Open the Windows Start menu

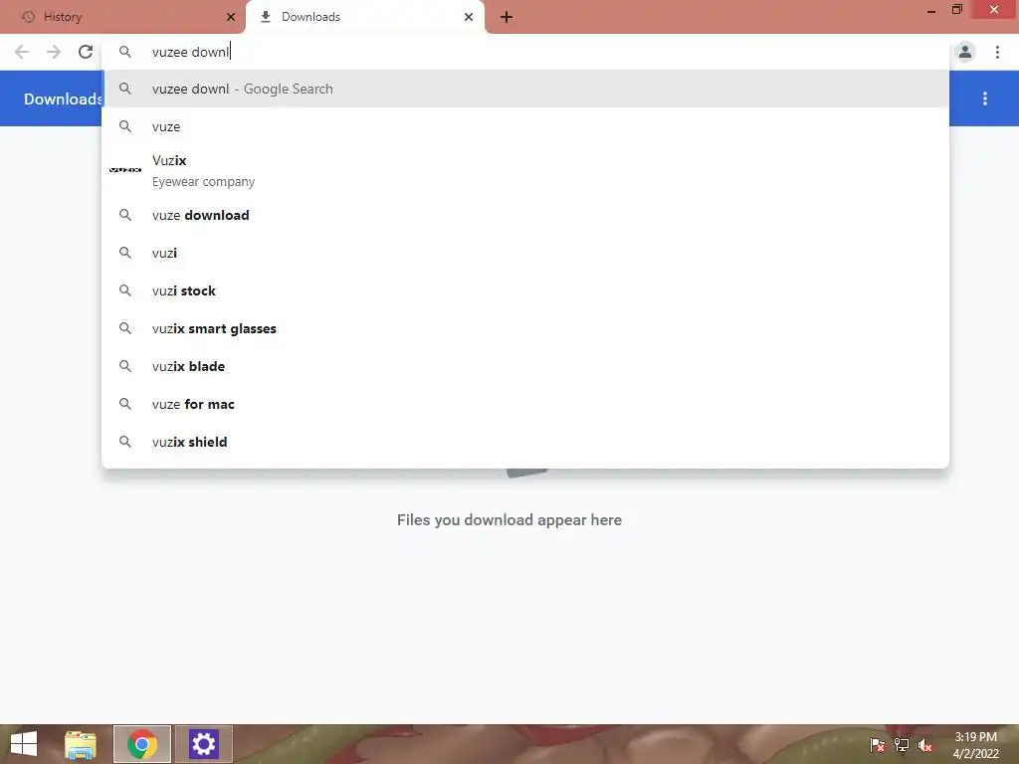point(24,744)
